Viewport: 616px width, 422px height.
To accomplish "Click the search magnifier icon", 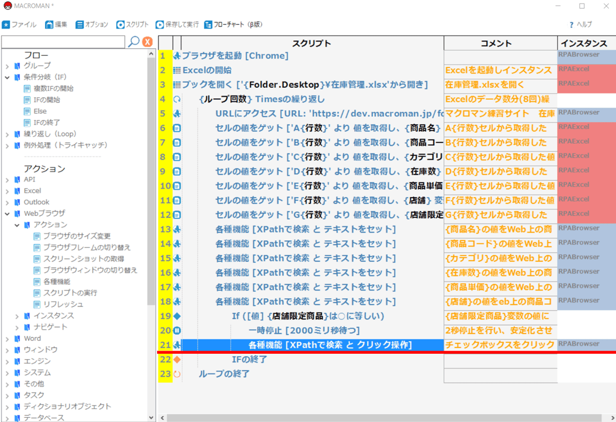I will pyautogui.click(x=133, y=42).
